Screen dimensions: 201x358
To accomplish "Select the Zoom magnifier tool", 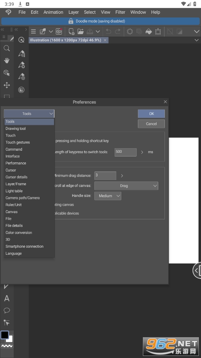I will pyautogui.click(x=7, y=48).
